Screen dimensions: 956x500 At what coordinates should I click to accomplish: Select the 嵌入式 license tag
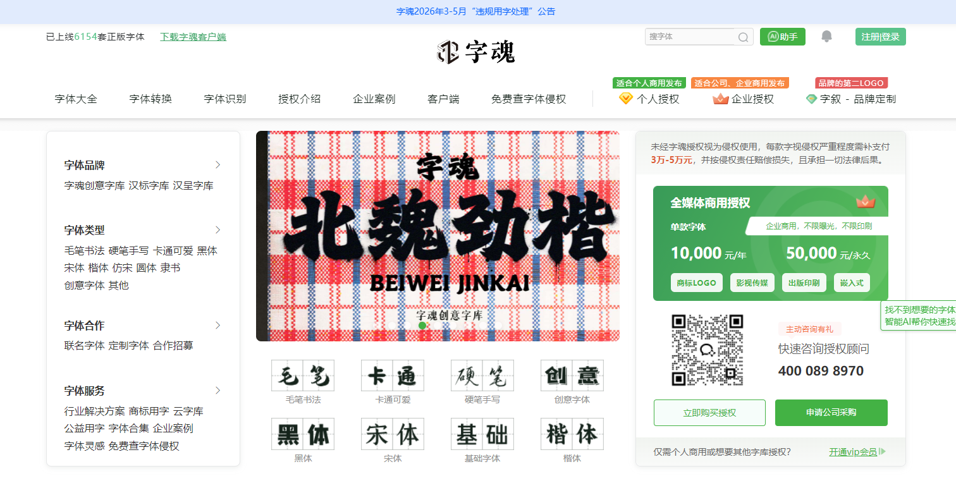tap(852, 283)
